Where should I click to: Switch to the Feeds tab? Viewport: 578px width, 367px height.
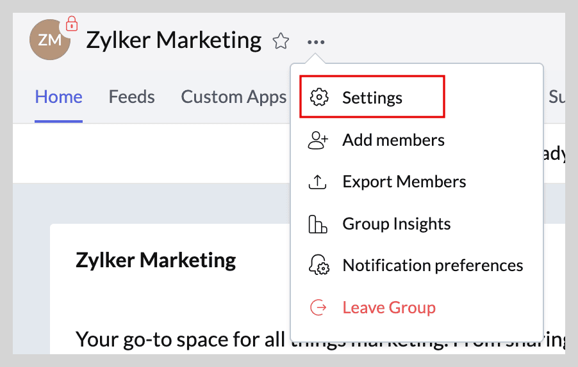click(x=131, y=97)
